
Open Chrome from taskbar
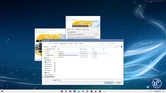(66, 91)
